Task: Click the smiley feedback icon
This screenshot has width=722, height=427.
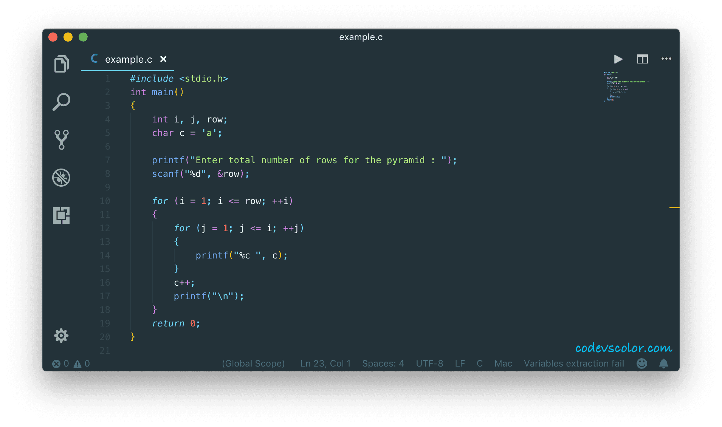Action: pyautogui.click(x=641, y=364)
